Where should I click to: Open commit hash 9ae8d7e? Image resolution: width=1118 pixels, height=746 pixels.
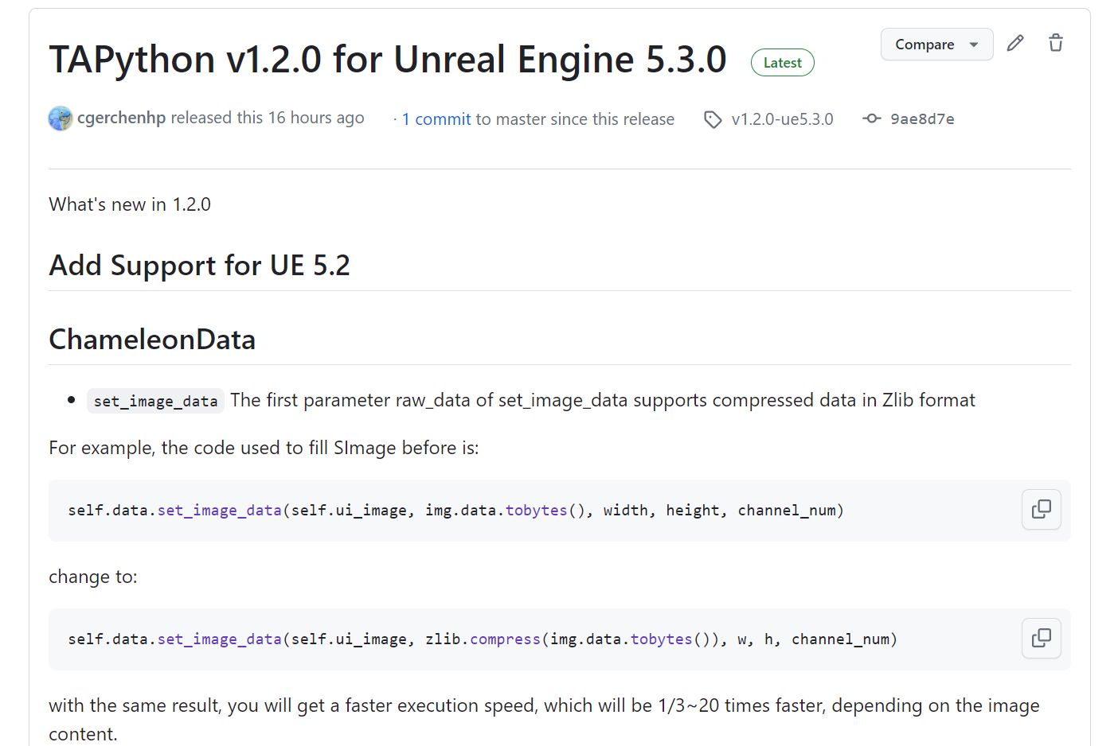click(922, 119)
